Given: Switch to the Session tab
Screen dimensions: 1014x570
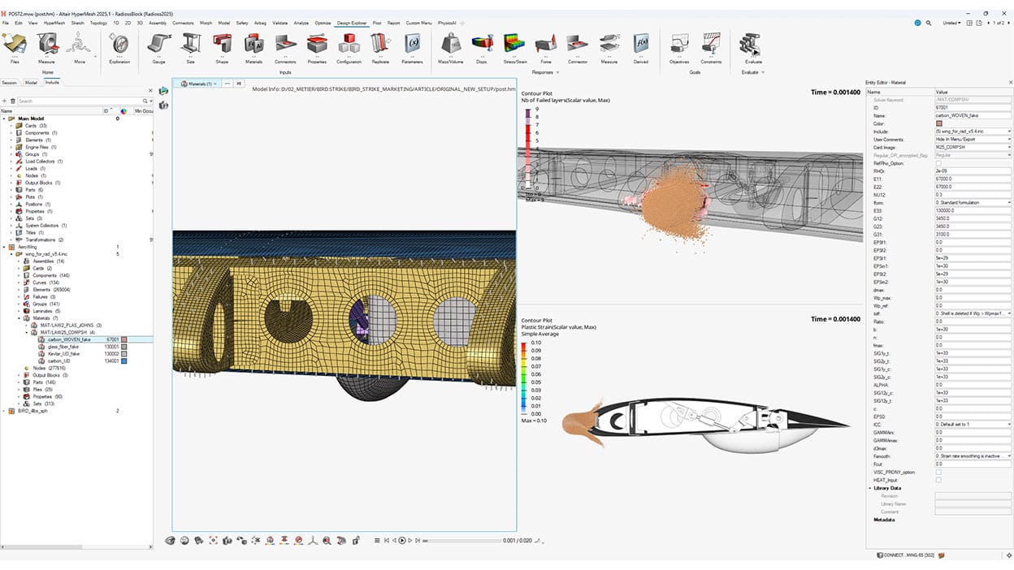Looking at the screenshot, I should click(11, 82).
